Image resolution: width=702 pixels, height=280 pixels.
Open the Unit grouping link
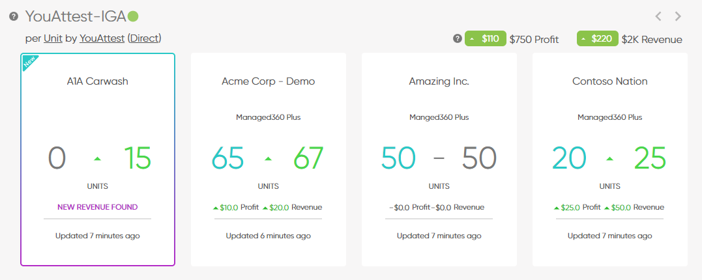tap(53, 38)
